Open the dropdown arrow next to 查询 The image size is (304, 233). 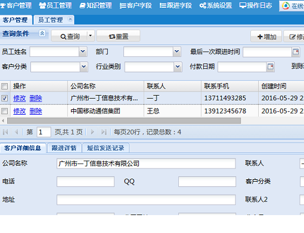(x=91, y=36)
